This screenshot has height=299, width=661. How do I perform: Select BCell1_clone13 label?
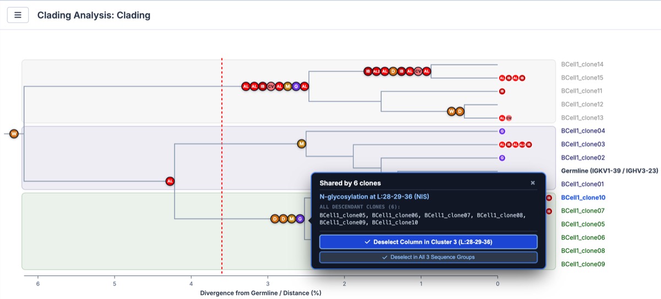pos(583,118)
